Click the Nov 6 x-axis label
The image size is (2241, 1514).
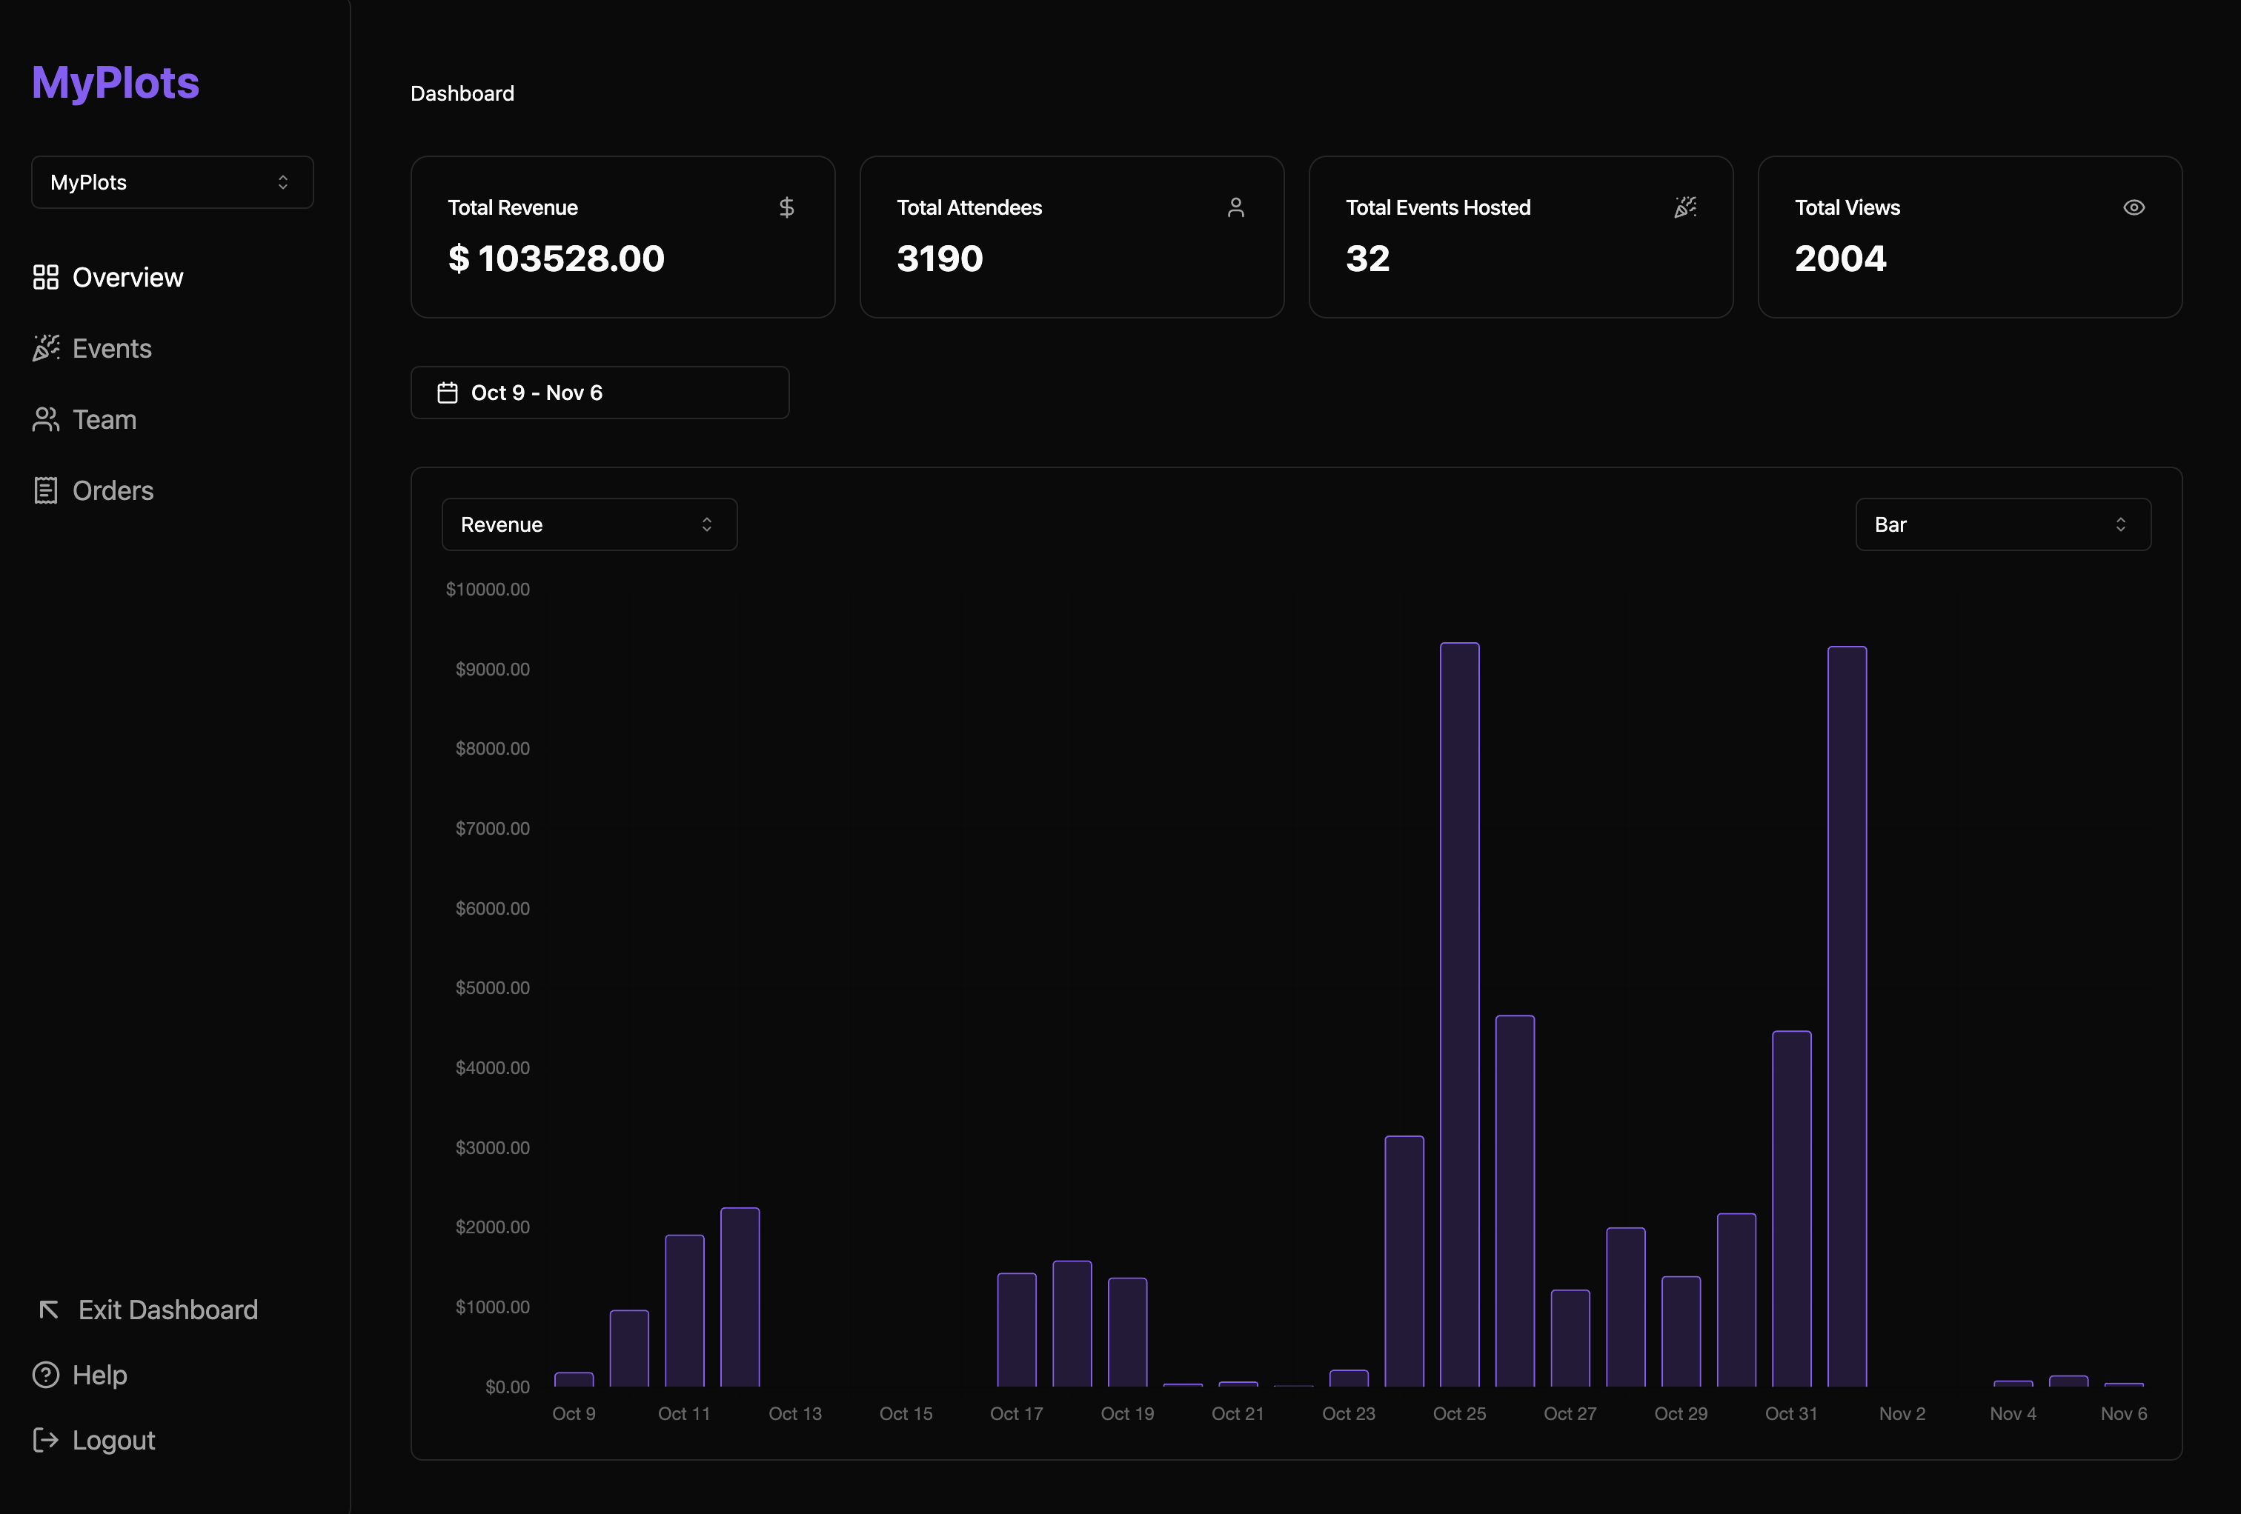click(2123, 1414)
